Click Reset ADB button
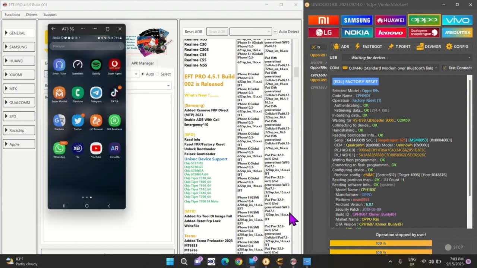The image size is (477, 268). 193,32
